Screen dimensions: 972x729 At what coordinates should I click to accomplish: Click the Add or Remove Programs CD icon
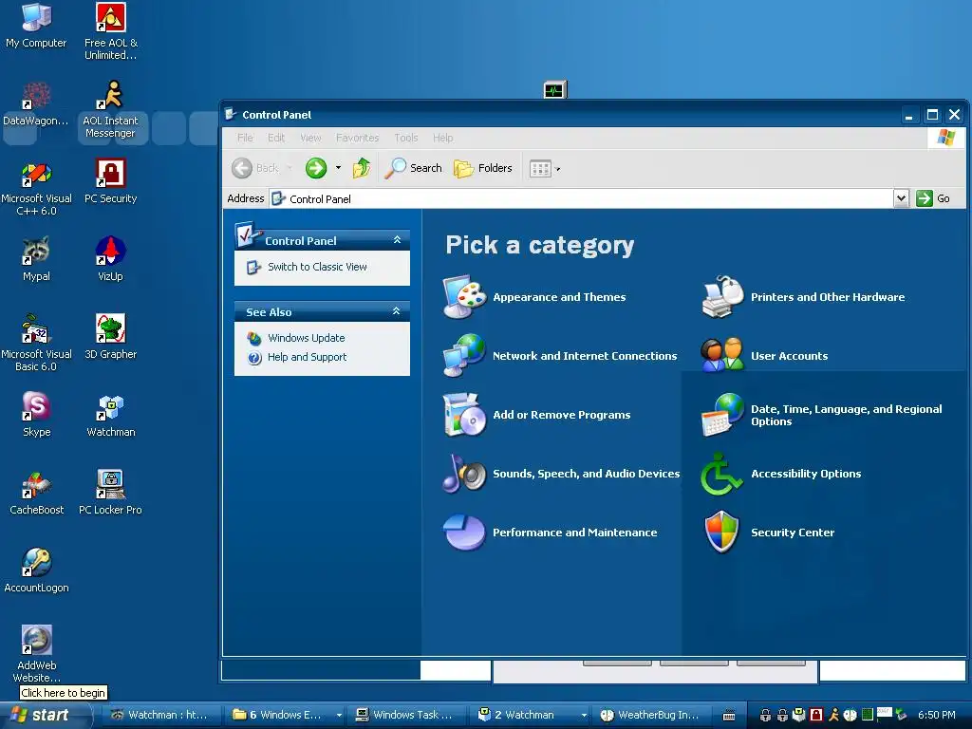pyautogui.click(x=464, y=414)
